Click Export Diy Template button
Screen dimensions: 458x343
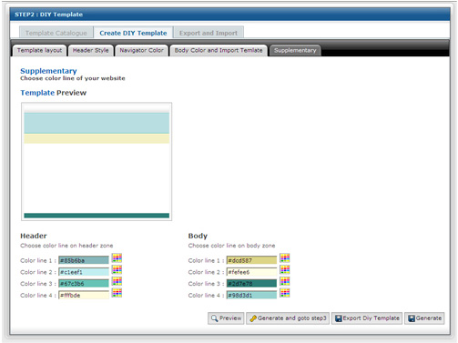[367, 318]
